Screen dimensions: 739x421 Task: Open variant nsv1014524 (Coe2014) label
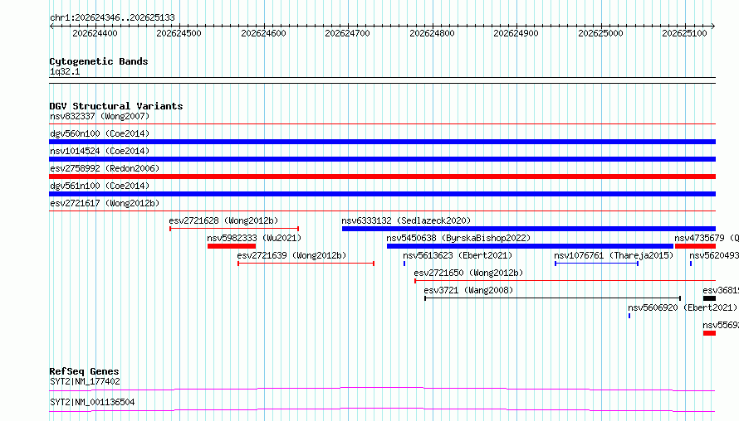(100, 151)
